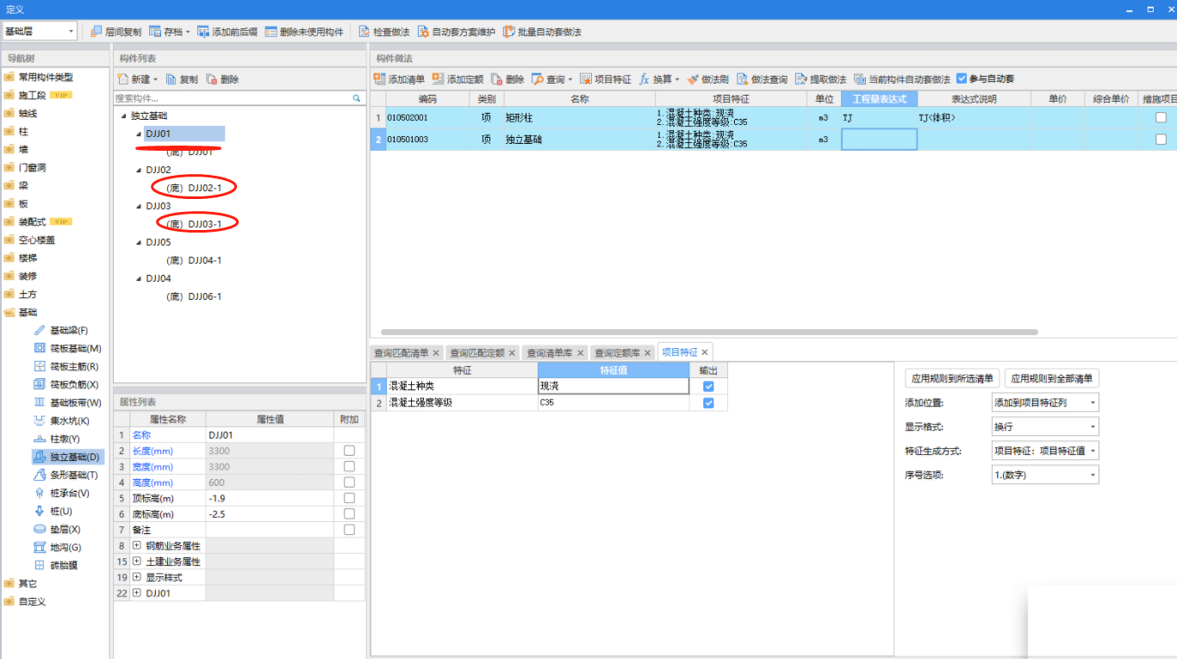Uncheck 输出 for the 混凝土种类 feature
The width and height of the screenshot is (1177, 659).
point(708,387)
